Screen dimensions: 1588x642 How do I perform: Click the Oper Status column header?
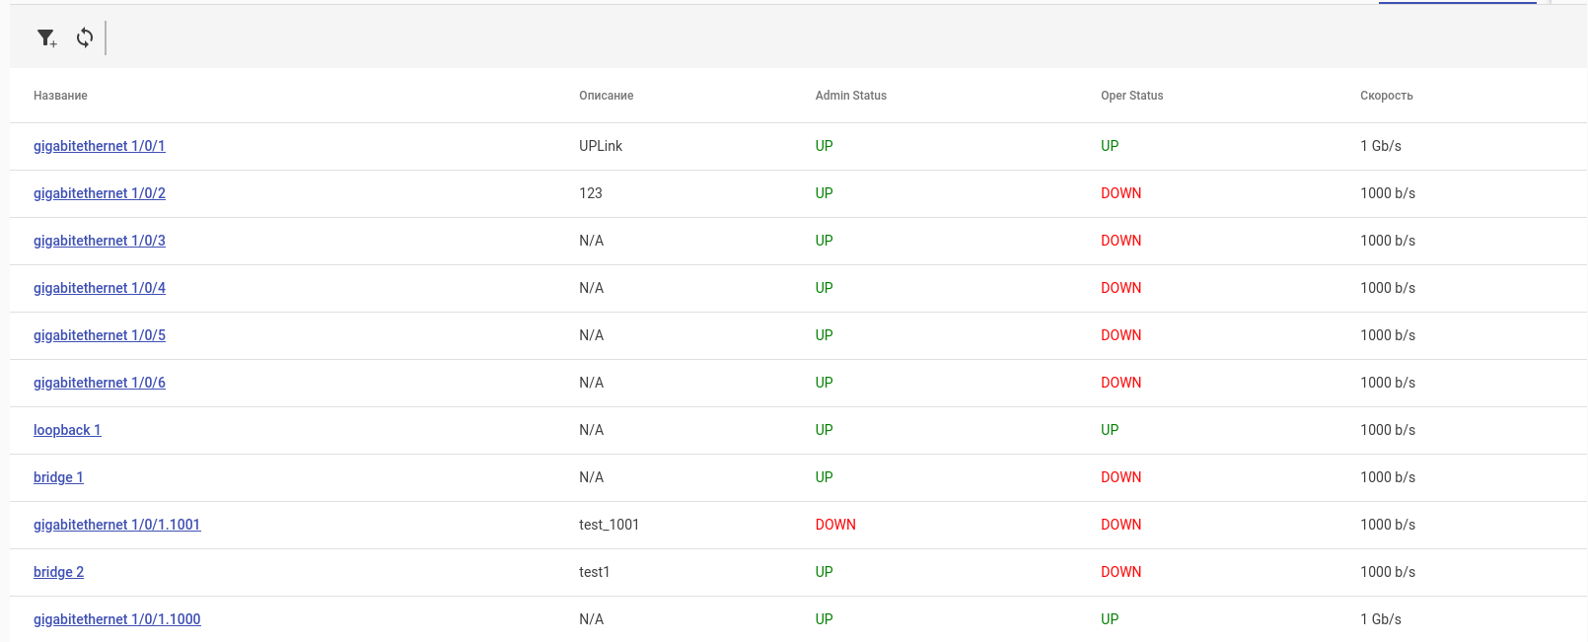coord(1131,96)
